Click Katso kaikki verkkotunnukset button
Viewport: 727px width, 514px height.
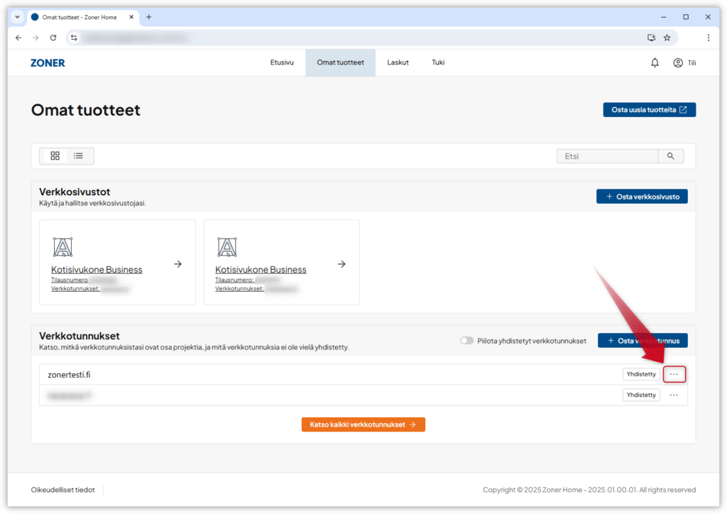pyautogui.click(x=363, y=425)
